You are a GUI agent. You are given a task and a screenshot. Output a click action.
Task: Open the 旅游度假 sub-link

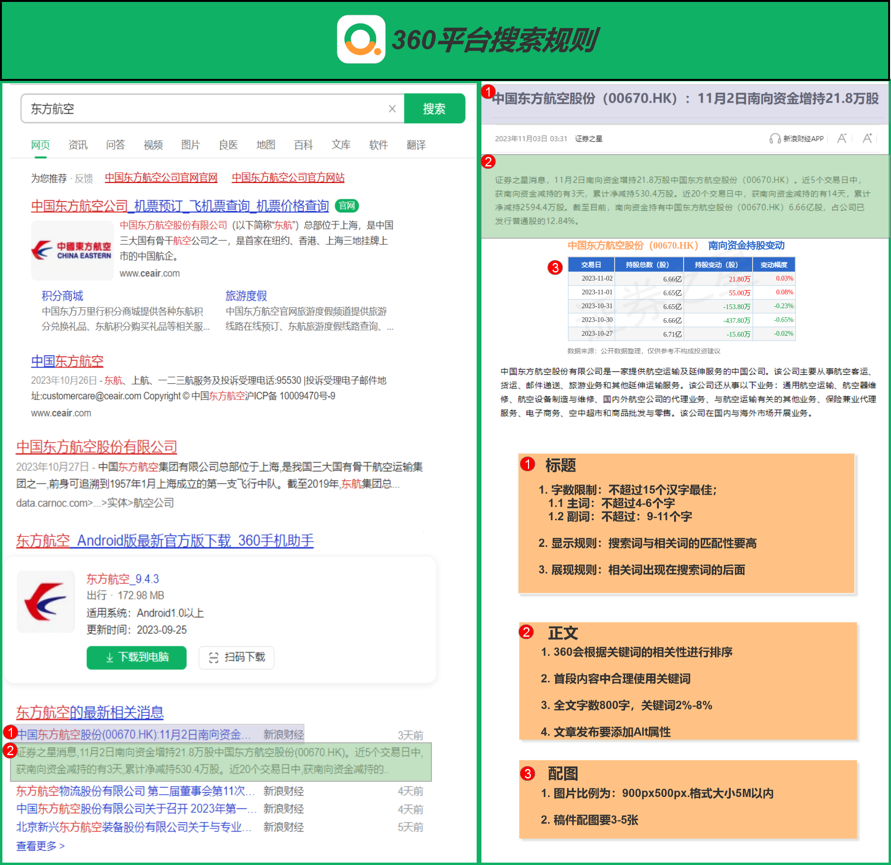coord(246,296)
